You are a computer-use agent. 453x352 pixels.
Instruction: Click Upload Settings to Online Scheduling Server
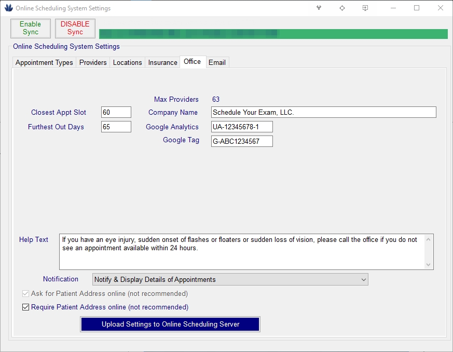click(170, 324)
